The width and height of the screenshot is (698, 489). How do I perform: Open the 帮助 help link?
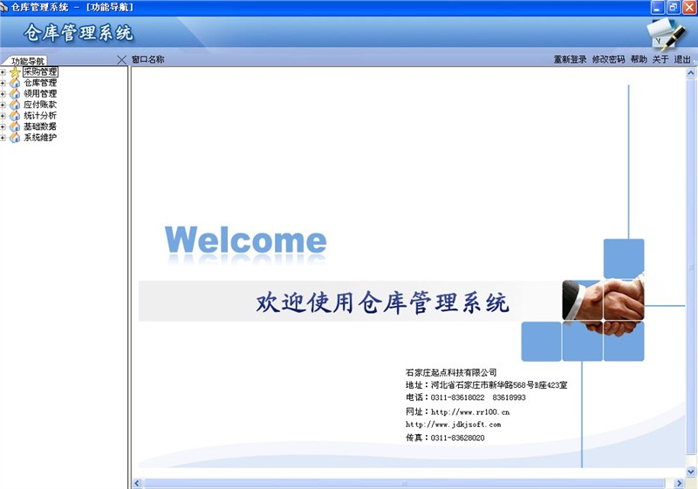[639, 59]
